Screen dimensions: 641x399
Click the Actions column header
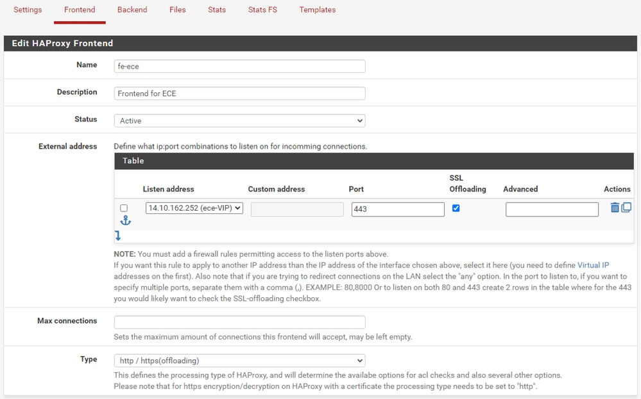(x=617, y=189)
